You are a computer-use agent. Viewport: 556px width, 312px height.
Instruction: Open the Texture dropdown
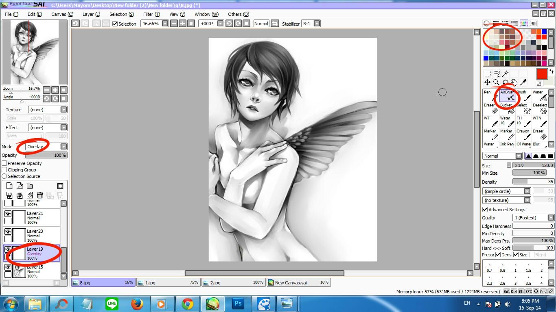(x=48, y=110)
